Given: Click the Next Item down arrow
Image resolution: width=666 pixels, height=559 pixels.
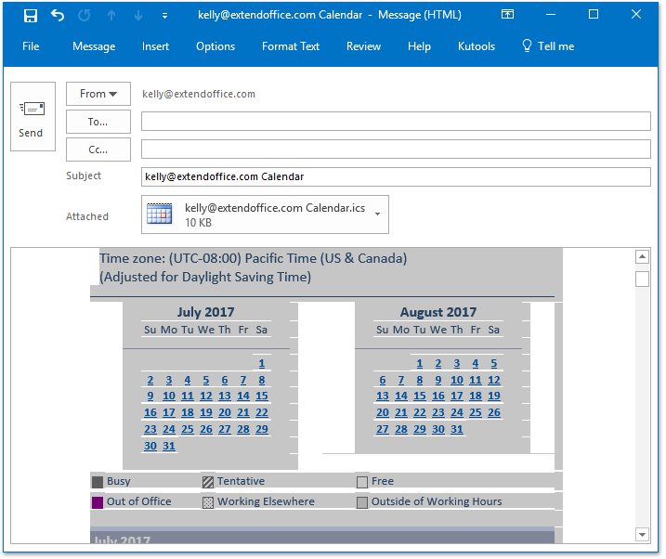Looking at the screenshot, I should pyautogui.click(x=138, y=16).
